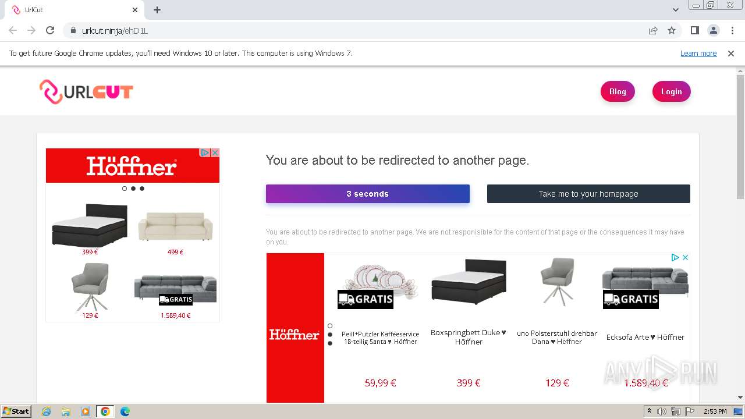
Task: Click the browser back arrow
Action: (13, 30)
